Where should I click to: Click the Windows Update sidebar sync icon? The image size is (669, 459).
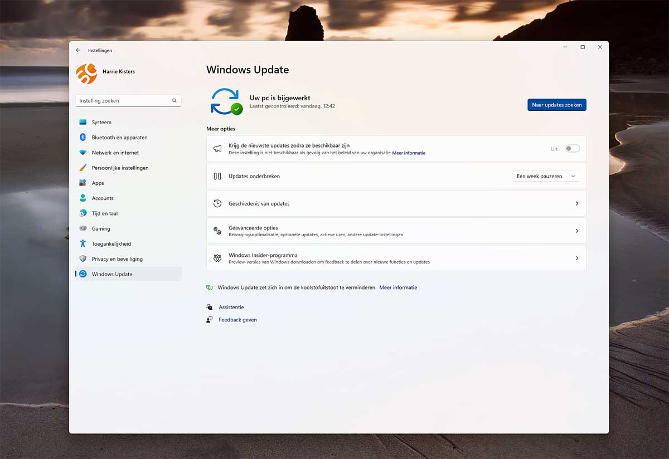83,274
